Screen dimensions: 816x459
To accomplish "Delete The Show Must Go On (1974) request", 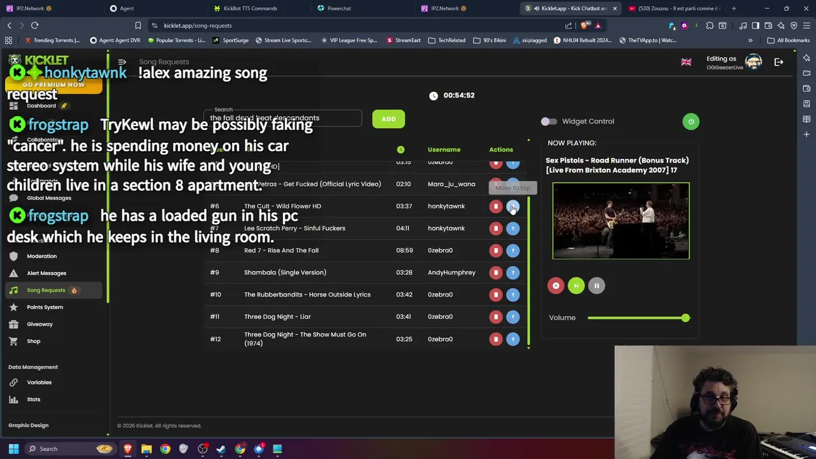I will (x=495, y=339).
